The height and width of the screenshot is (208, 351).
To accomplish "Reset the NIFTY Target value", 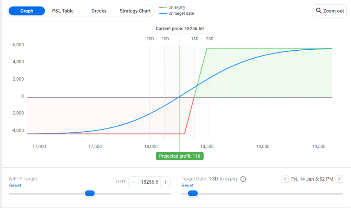I will (x=15, y=185).
